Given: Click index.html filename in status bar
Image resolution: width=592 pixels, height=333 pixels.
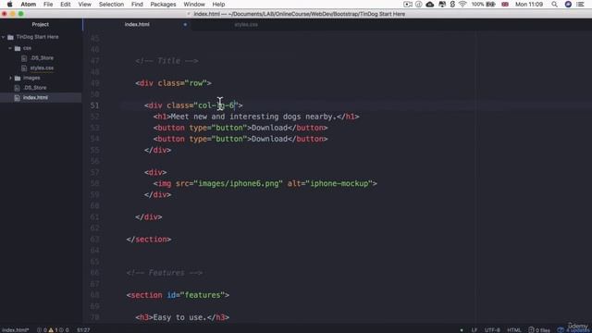Looking at the screenshot, I should tap(16, 330).
